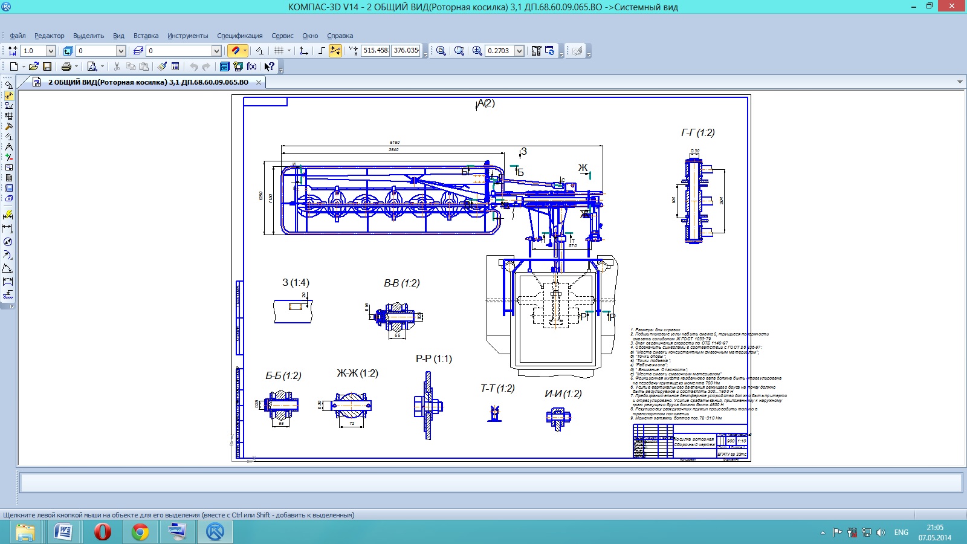The image size is (967, 544).
Task: Click the Zoom to selected objects icon
Action: tap(459, 51)
